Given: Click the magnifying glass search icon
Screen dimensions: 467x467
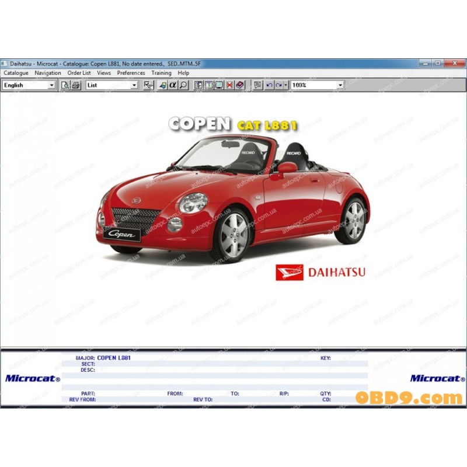Looking at the screenshot, I should tap(183, 85).
